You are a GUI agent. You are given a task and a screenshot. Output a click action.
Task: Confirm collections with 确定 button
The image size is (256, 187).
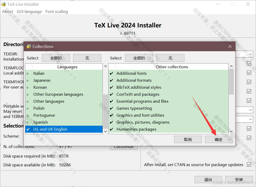coord(219,140)
